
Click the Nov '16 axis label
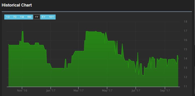click(x=22, y=90)
